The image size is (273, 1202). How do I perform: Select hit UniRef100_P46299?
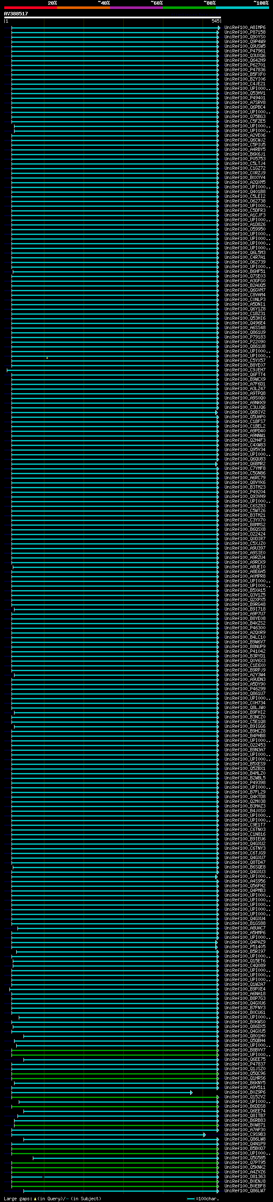point(245,689)
